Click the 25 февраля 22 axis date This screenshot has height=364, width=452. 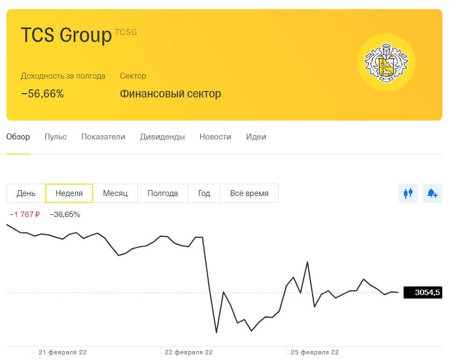[315, 352]
